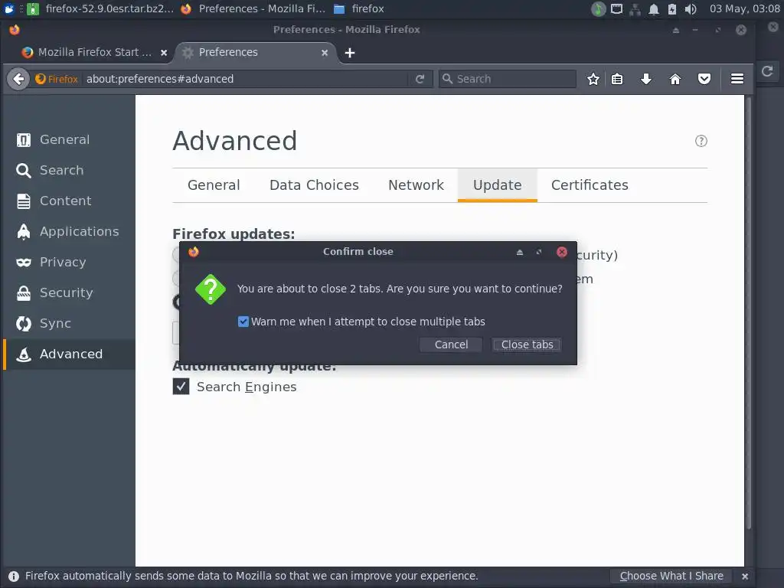Viewport: 784px width, 588px height.
Task: Go to the home page icon
Action: 675,79
